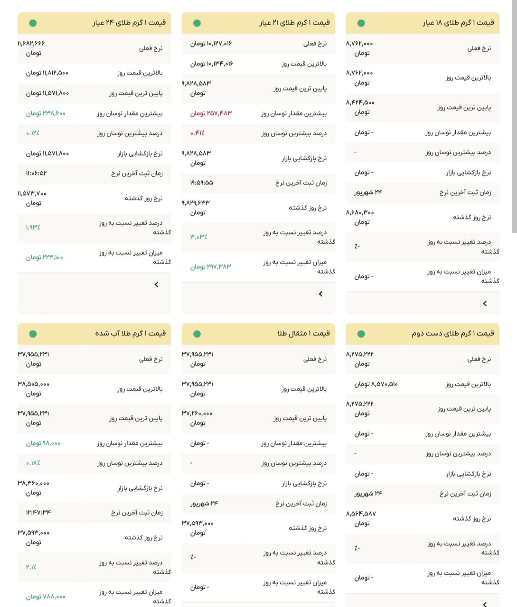Click green status dot on 21-karat gold card
Viewport: 517px width, 607px height.
click(197, 23)
